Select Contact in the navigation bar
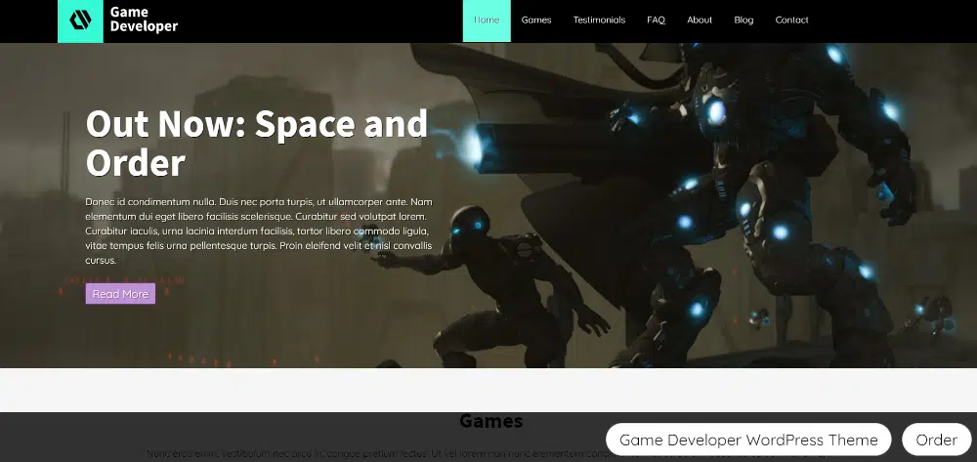Viewport: 977px width, 462px height. [791, 21]
